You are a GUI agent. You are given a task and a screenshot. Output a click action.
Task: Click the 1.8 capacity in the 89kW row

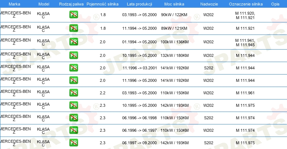tap(103, 28)
